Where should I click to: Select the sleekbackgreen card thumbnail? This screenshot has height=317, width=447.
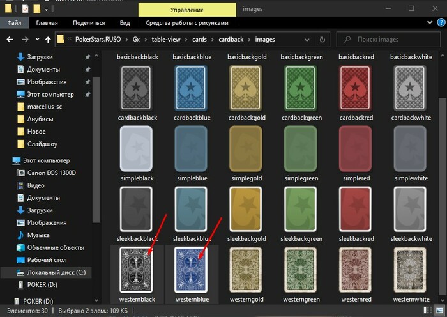300,209
